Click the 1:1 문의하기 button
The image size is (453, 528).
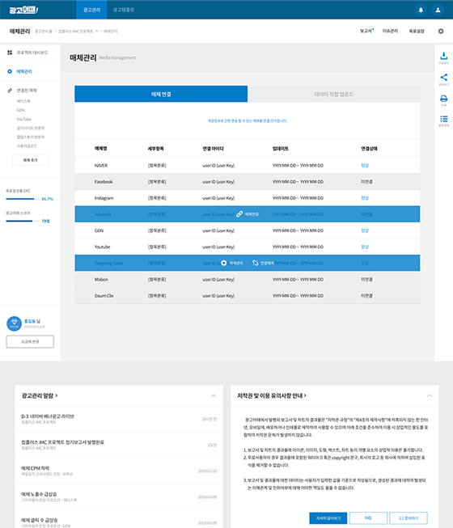pos(409,518)
